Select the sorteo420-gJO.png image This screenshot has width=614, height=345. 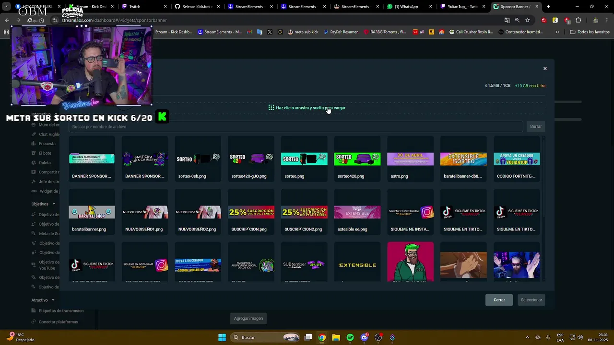[x=251, y=159]
